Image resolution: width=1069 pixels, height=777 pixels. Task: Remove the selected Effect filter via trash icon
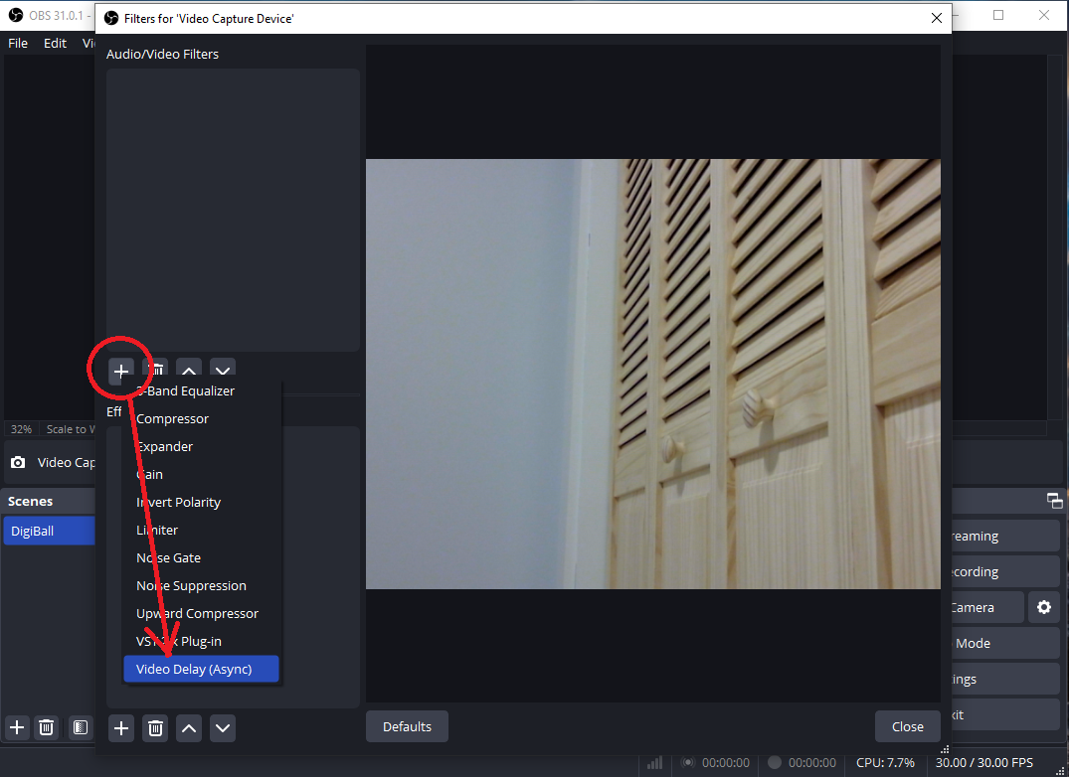156,728
